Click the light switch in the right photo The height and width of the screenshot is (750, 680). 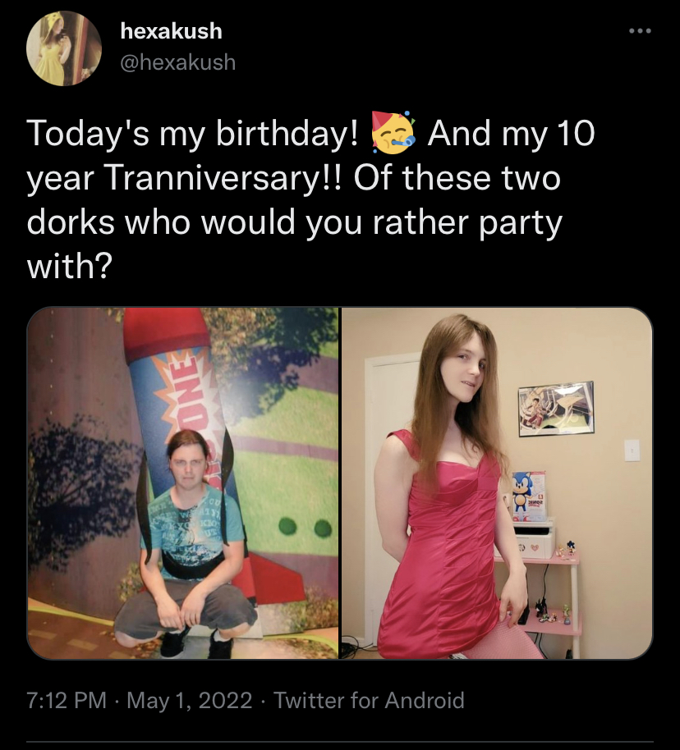click(x=632, y=450)
